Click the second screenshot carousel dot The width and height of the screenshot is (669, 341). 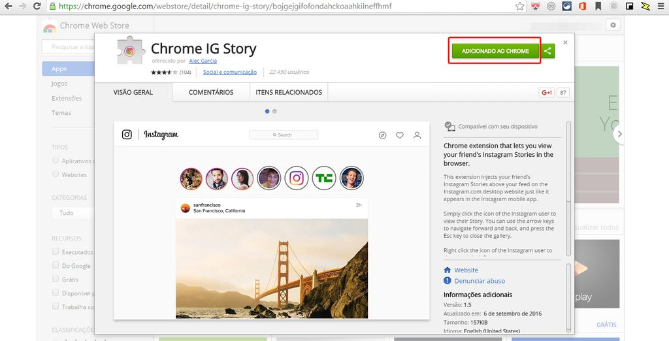[x=274, y=112]
